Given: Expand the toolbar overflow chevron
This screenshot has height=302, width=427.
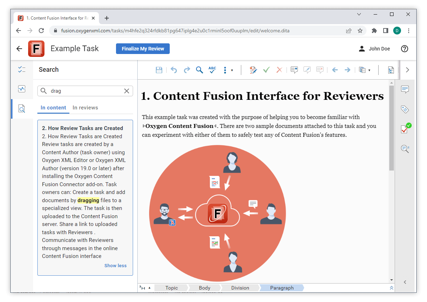Looking at the screenshot, I should click(408, 70).
